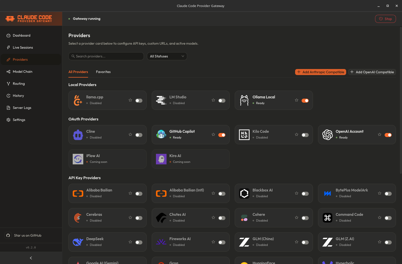Open Server Logs page
The height and width of the screenshot is (264, 402).
tap(31, 108)
